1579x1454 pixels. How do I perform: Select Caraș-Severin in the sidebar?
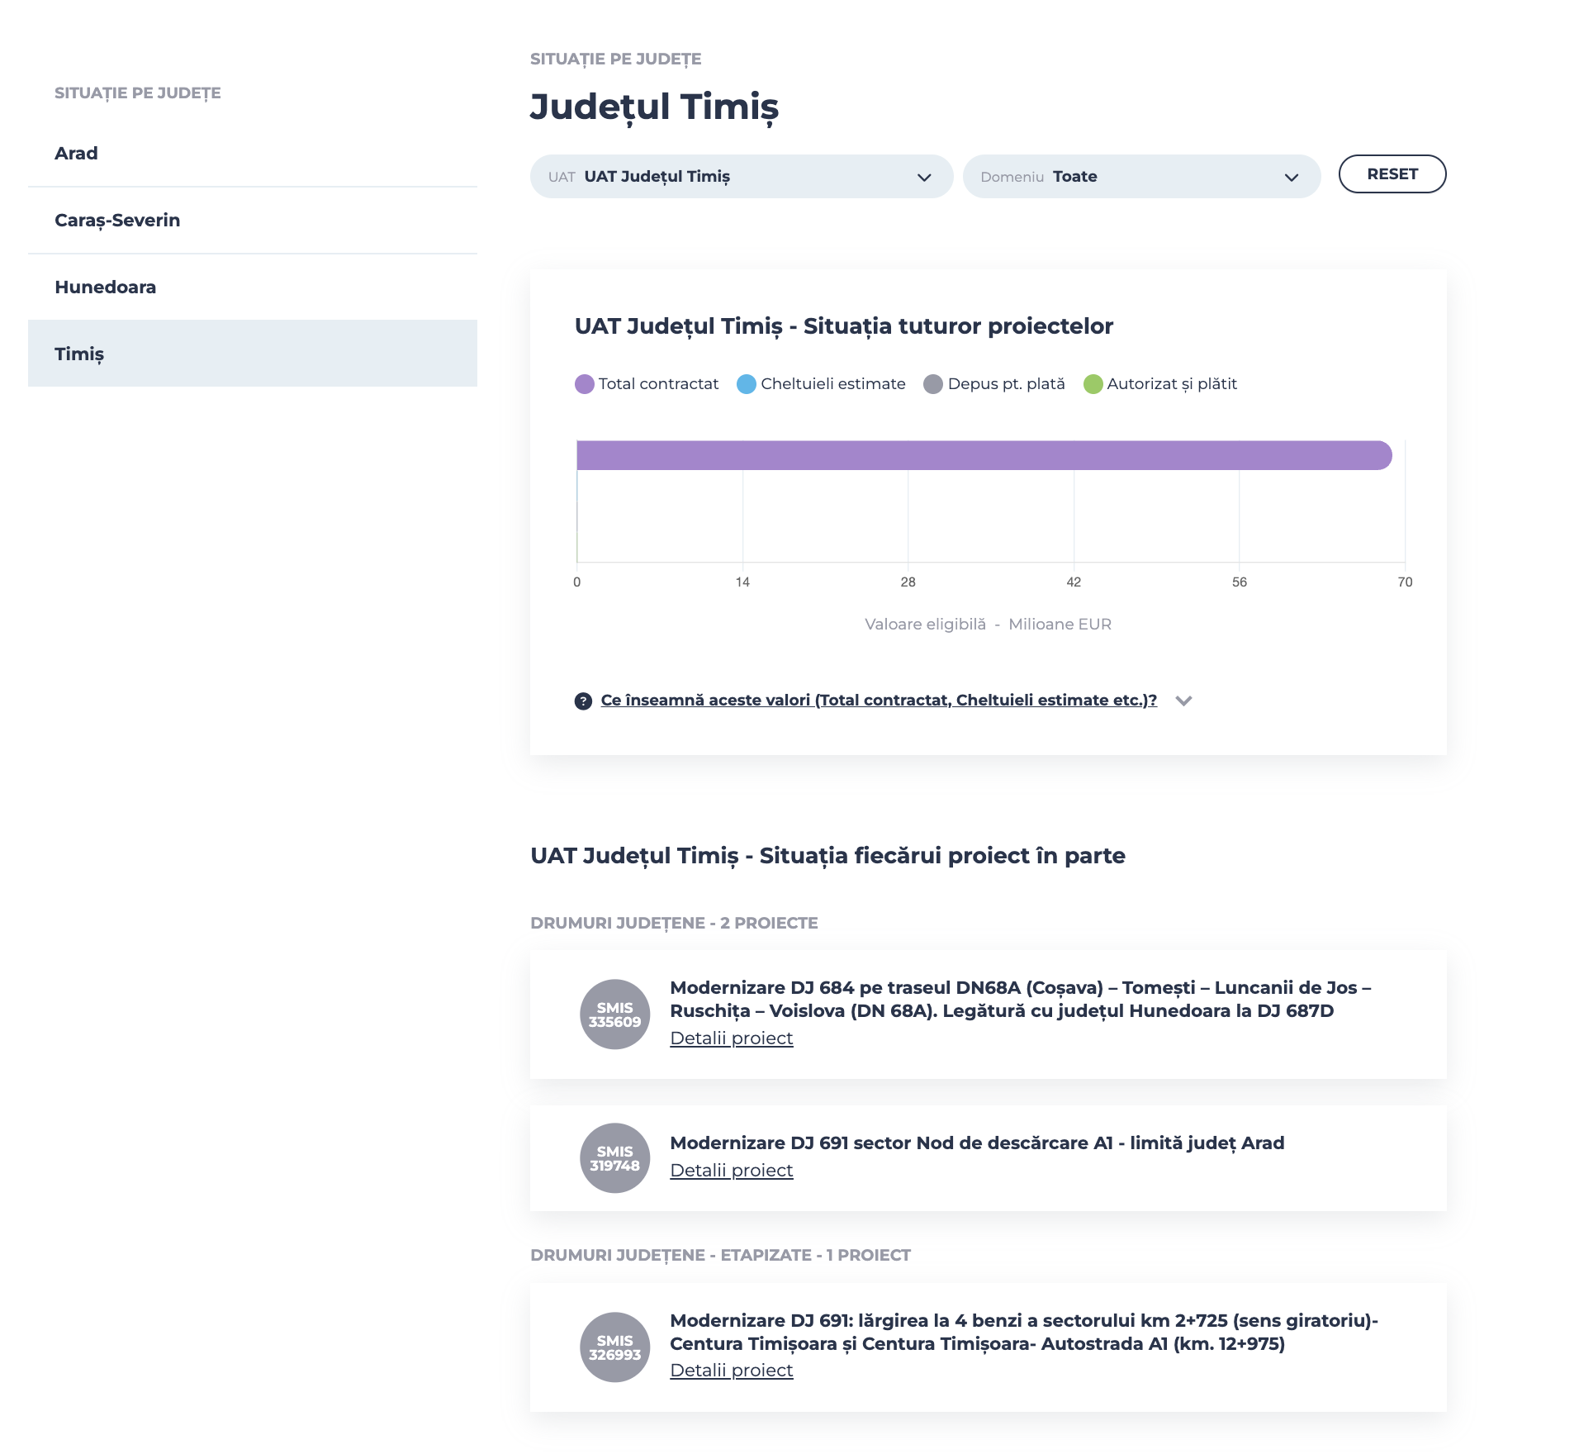tap(117, 221)
